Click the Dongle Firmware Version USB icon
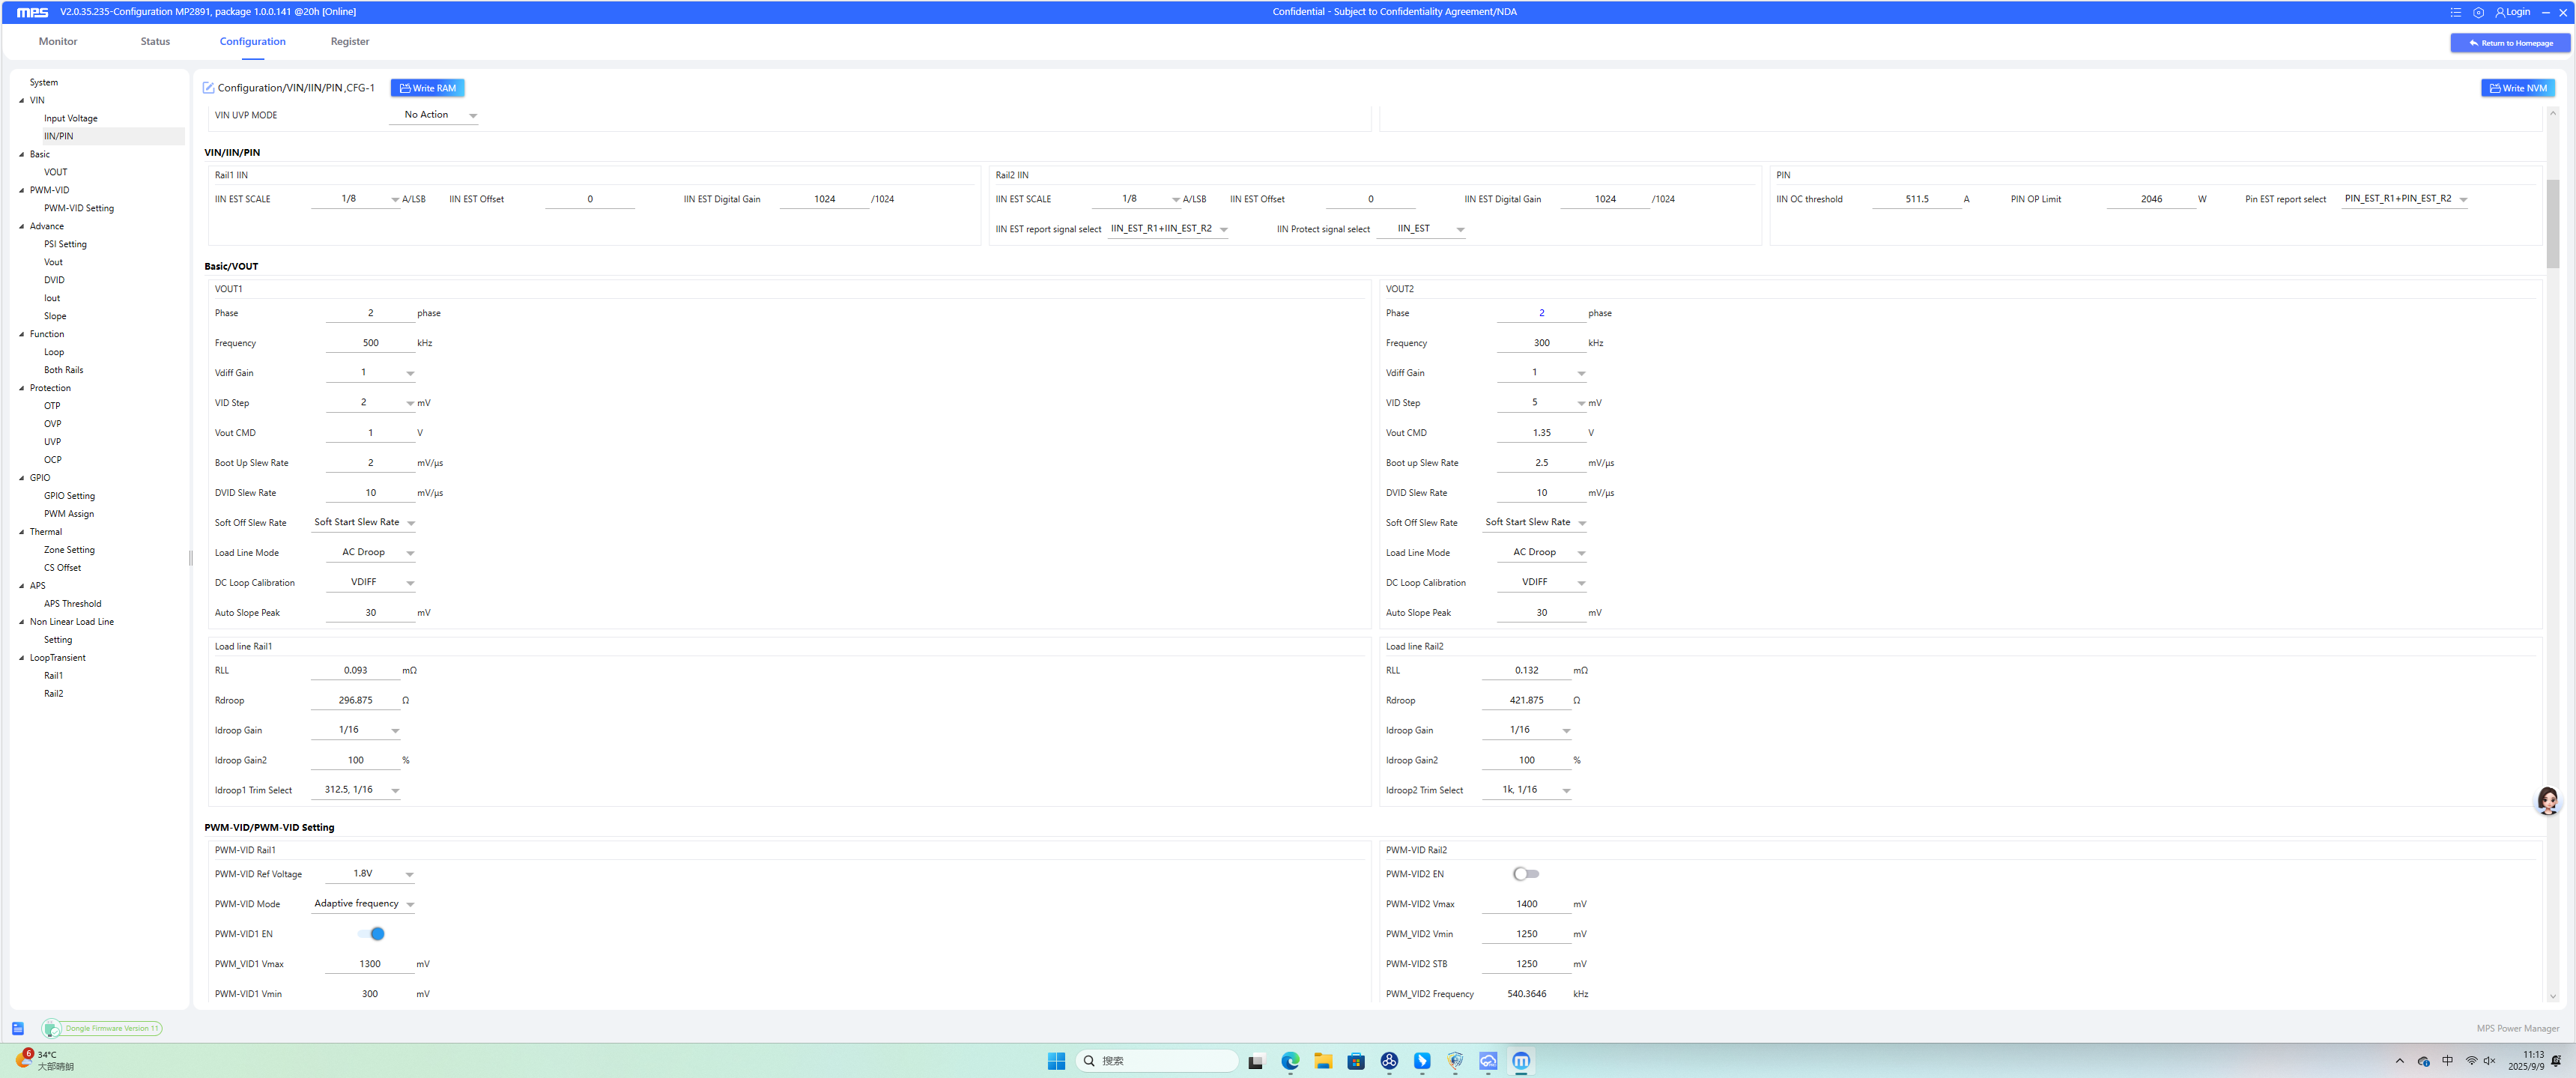Image resolution: width=2576 pixels, height=1078 pixels. click(x=51, y=1028)
